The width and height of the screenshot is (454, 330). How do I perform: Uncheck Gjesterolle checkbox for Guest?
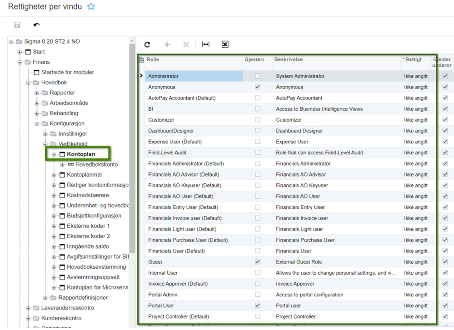point(257,262)
